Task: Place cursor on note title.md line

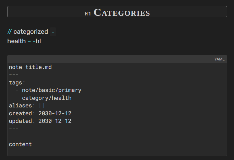Action: 30,67
